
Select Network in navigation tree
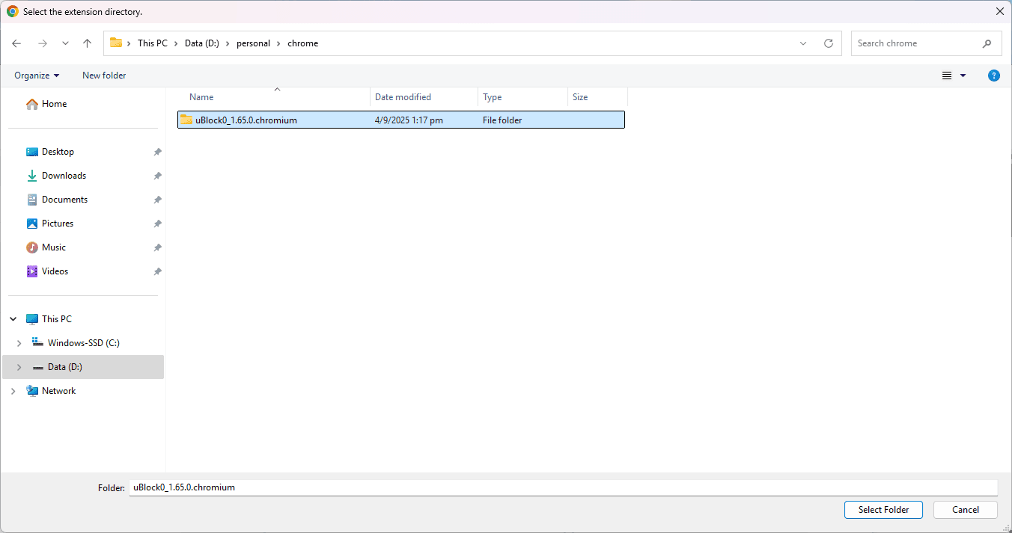click(51, 391)
